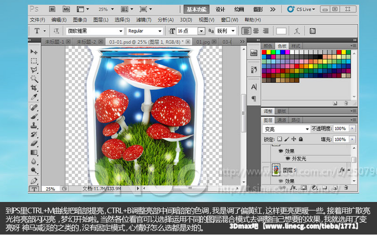
Task: Switch to the 摄影 workspace
Action: coord(258,10)
